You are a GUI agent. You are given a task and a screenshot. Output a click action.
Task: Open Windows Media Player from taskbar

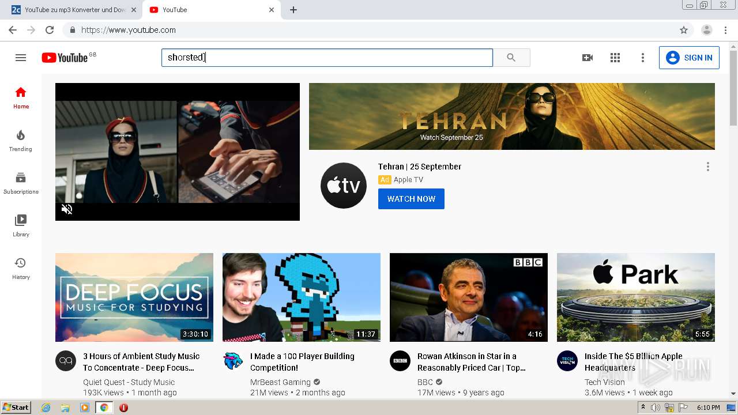click(x=85, y=408)
